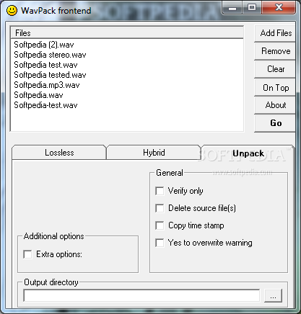Toggle Copy time stamp checkbox
Screen dimensions: 301x314
click(x=160, y=225)
